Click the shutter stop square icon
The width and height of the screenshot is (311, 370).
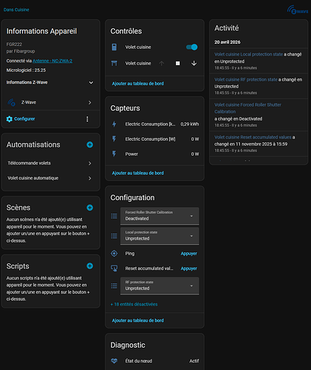pos(177,64)
